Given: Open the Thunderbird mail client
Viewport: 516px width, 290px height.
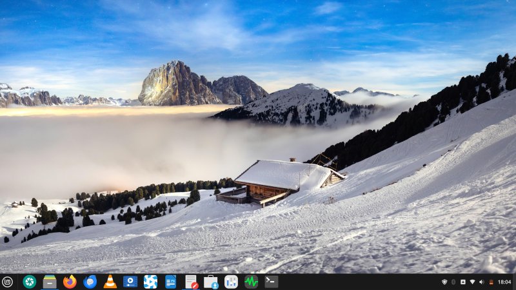Looking at the screenshot, I should coord(90,282).
